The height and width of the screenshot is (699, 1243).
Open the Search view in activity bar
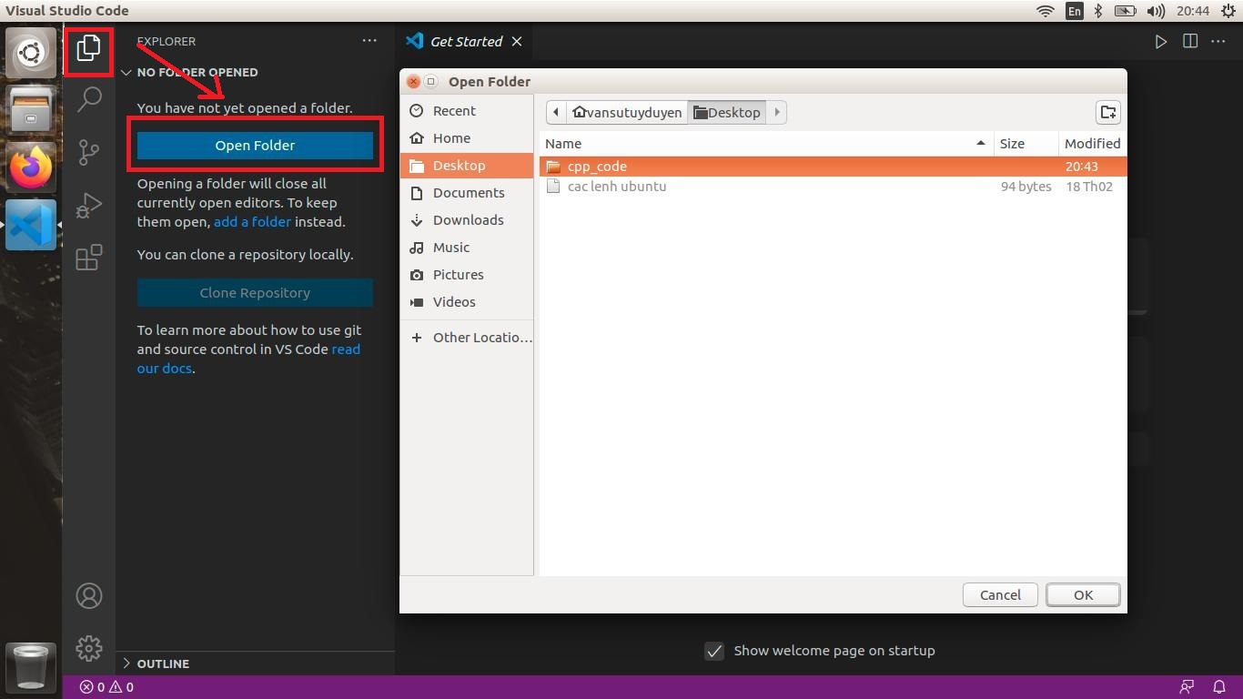(x=88, y=98)
